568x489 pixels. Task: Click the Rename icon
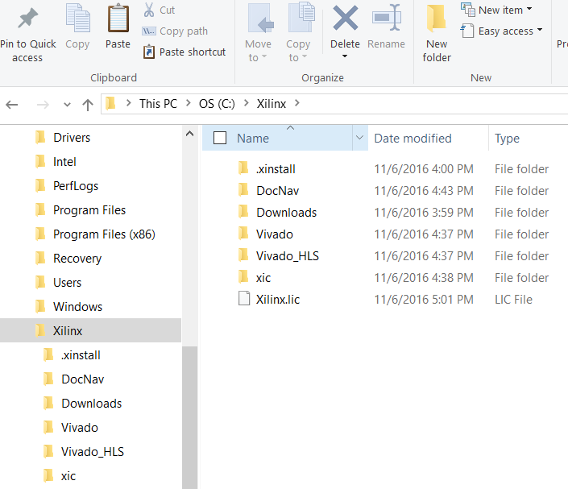tap(386, 18)
